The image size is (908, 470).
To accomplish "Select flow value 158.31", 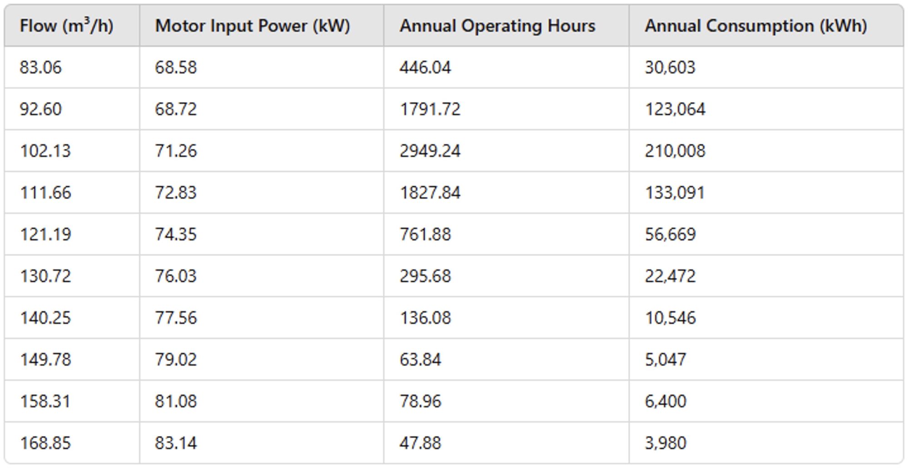I will tap(45, 401).
